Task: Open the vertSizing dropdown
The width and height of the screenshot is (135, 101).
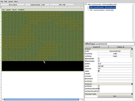Action: coord(115,56)
